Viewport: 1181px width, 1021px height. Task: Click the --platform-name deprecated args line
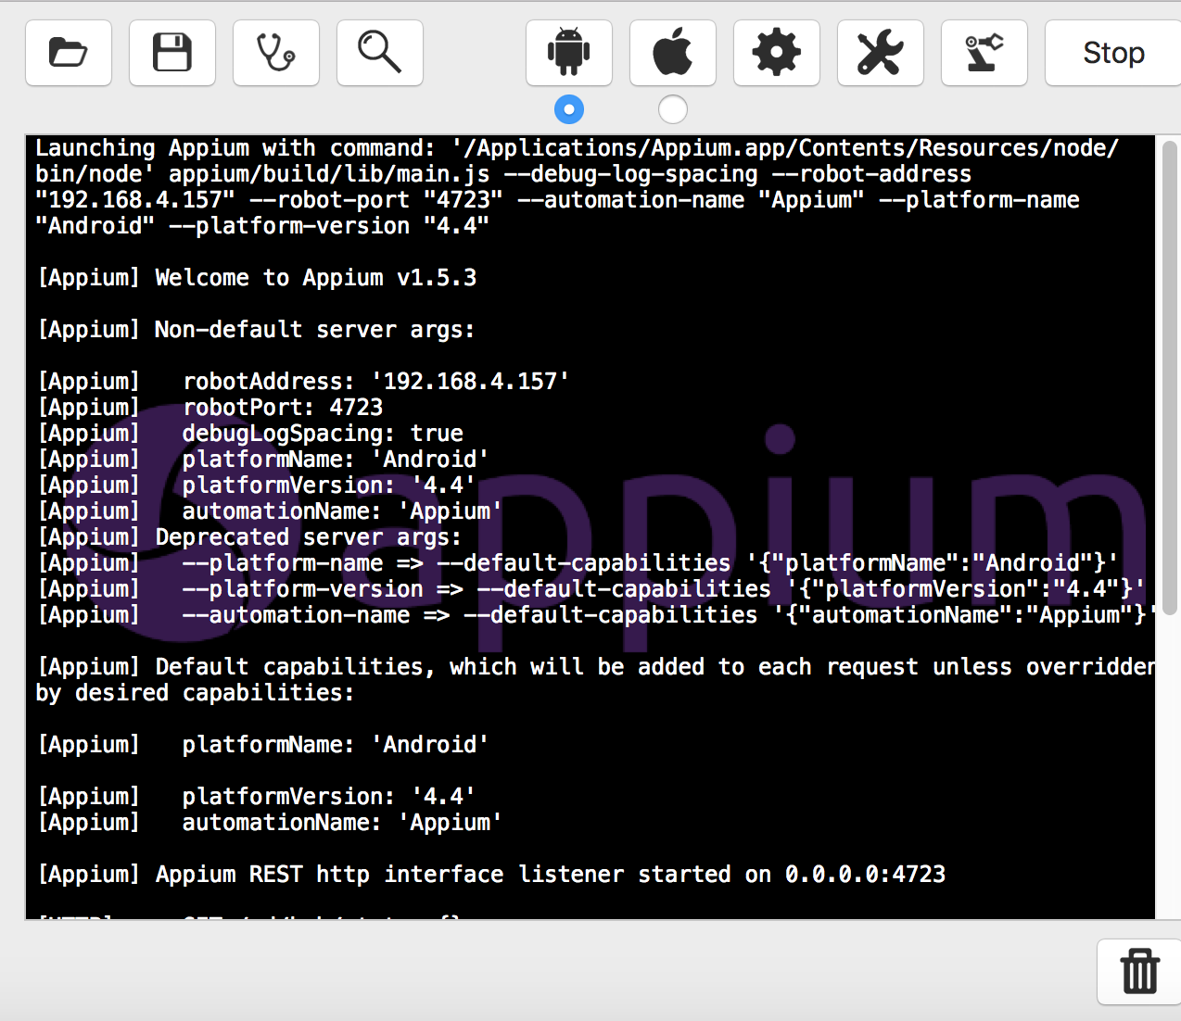coord(578,563)
